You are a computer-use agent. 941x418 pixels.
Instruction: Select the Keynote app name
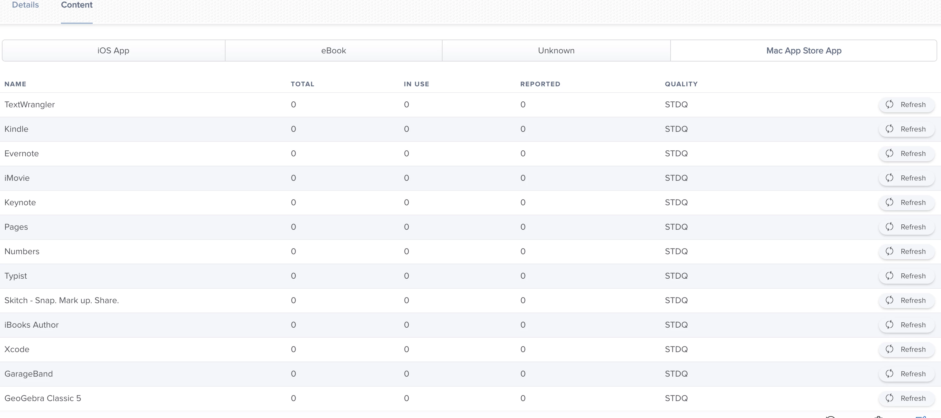[x=20, y=203]
